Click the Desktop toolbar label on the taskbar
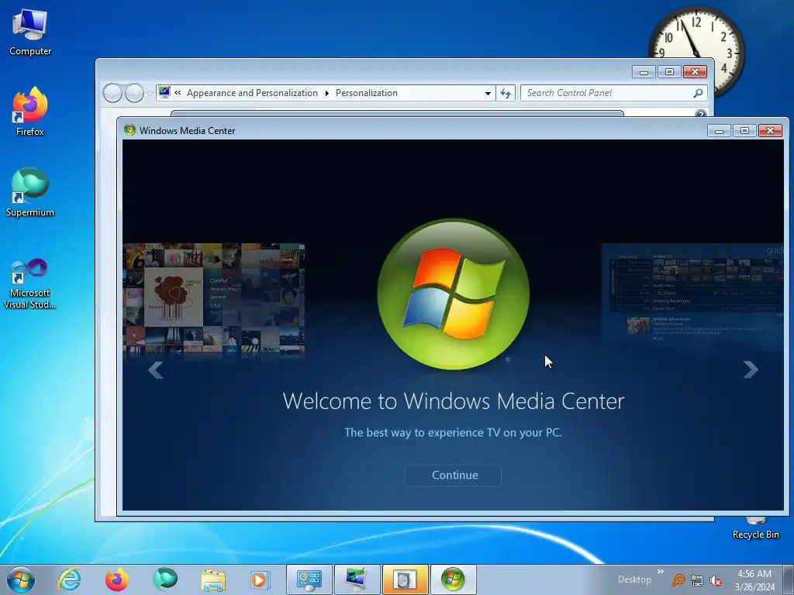Screen dimensions: 794x595 coord(634,580)
